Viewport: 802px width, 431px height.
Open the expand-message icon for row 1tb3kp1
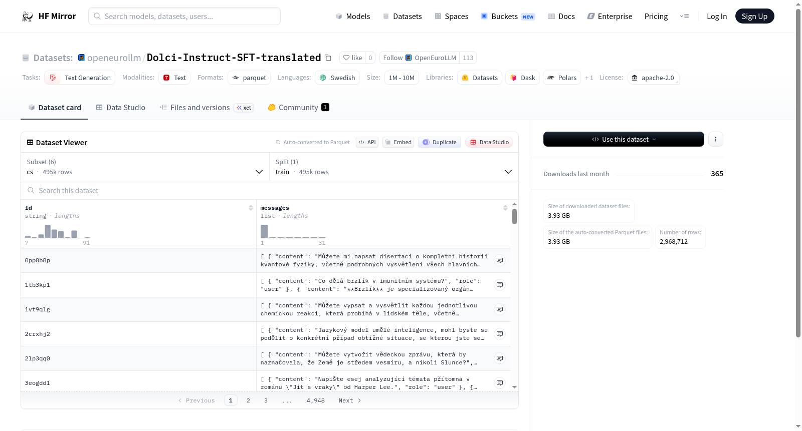pyautogui.click(x=500, y=285)
